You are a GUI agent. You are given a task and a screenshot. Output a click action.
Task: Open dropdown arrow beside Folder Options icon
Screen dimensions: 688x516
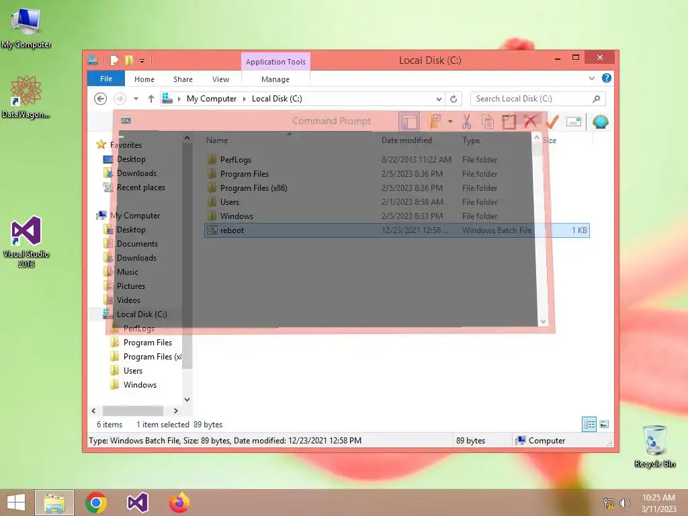tap(450, 122)
